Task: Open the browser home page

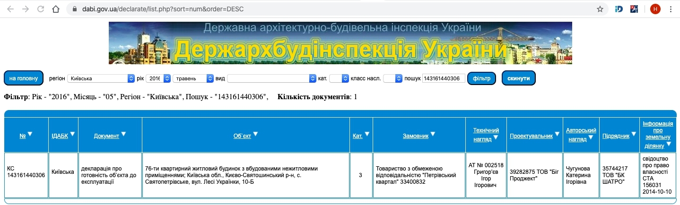Action: 56,9
